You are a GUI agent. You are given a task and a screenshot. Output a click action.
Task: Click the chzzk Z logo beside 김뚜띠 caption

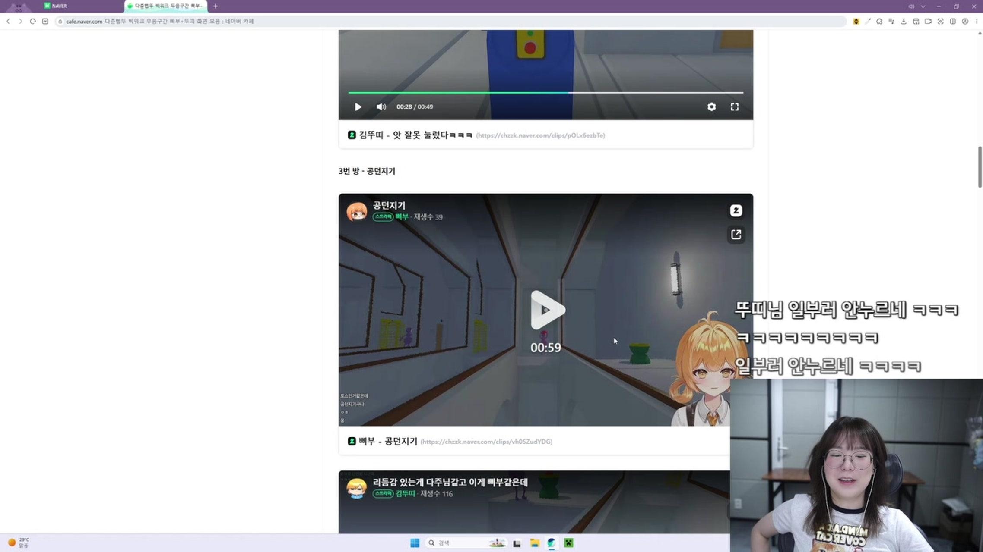coord(352,135)
